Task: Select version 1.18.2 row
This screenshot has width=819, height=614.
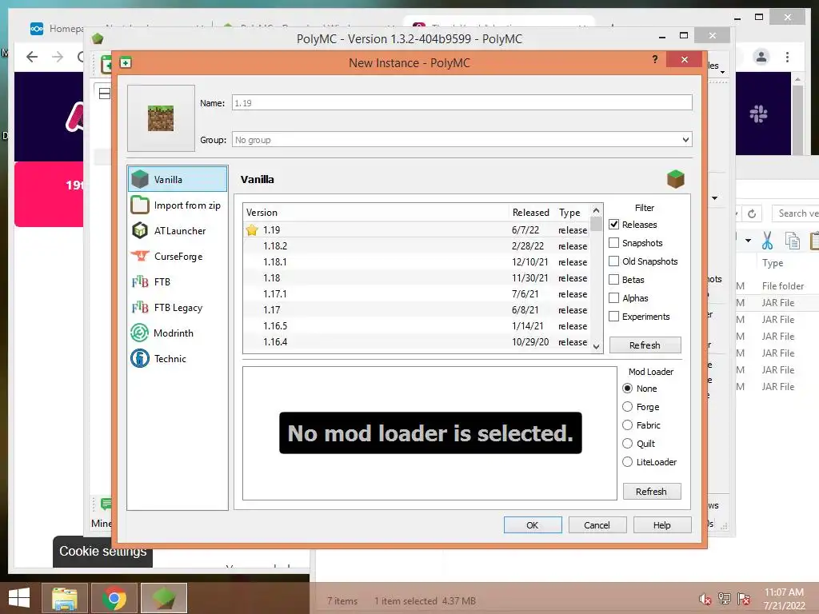Action: click(417, 246)
